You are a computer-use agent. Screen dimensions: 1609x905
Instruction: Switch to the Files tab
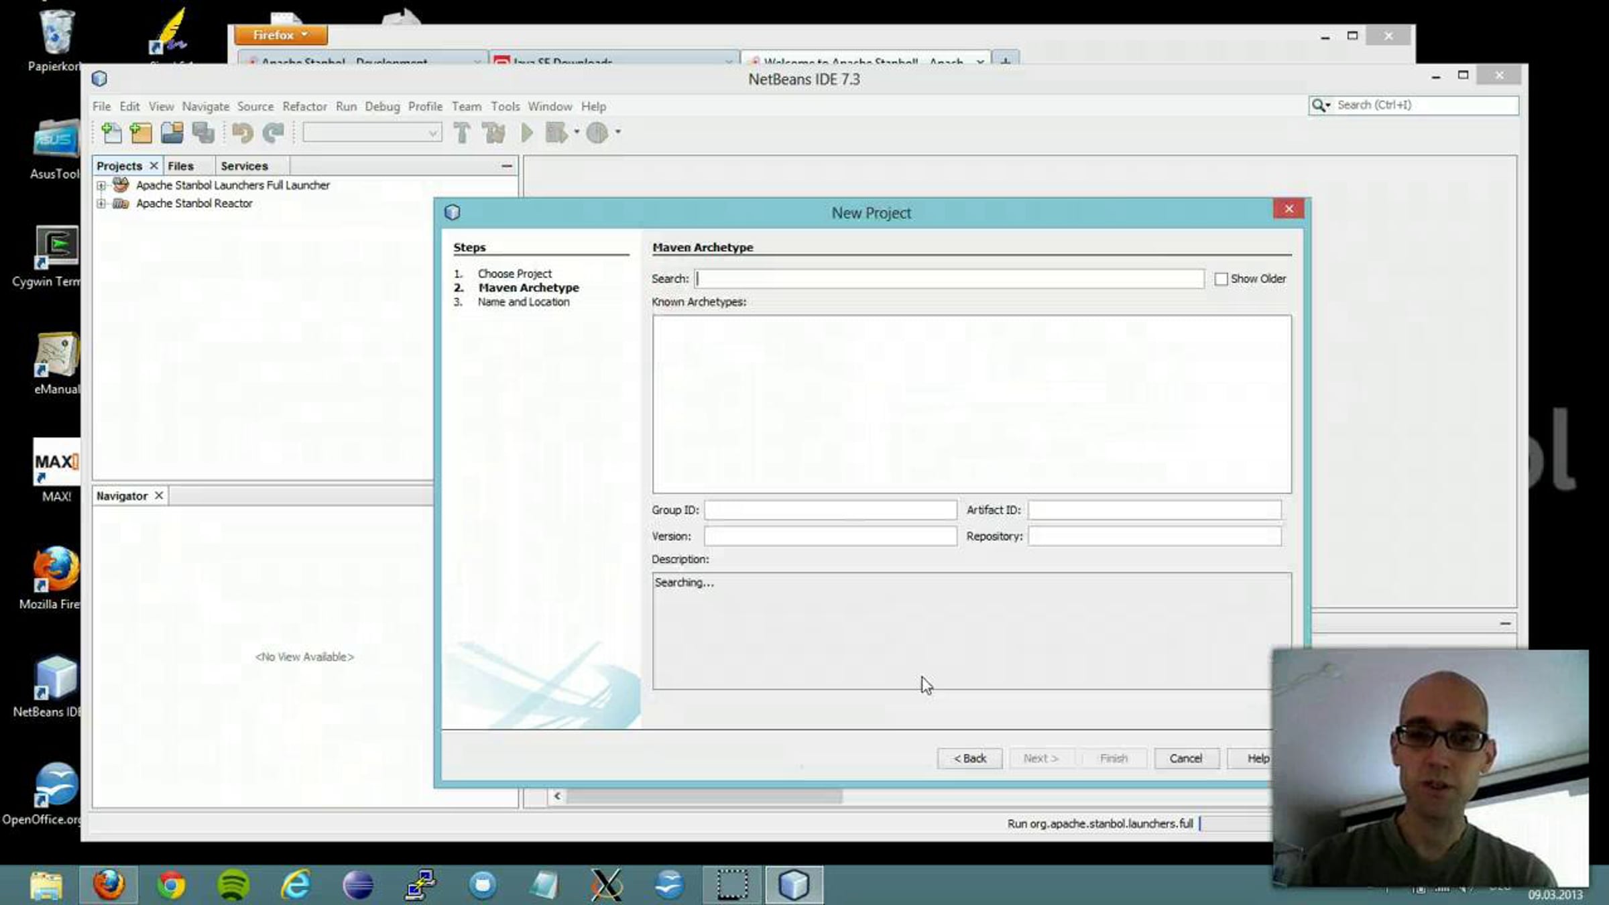click(180, 166)
